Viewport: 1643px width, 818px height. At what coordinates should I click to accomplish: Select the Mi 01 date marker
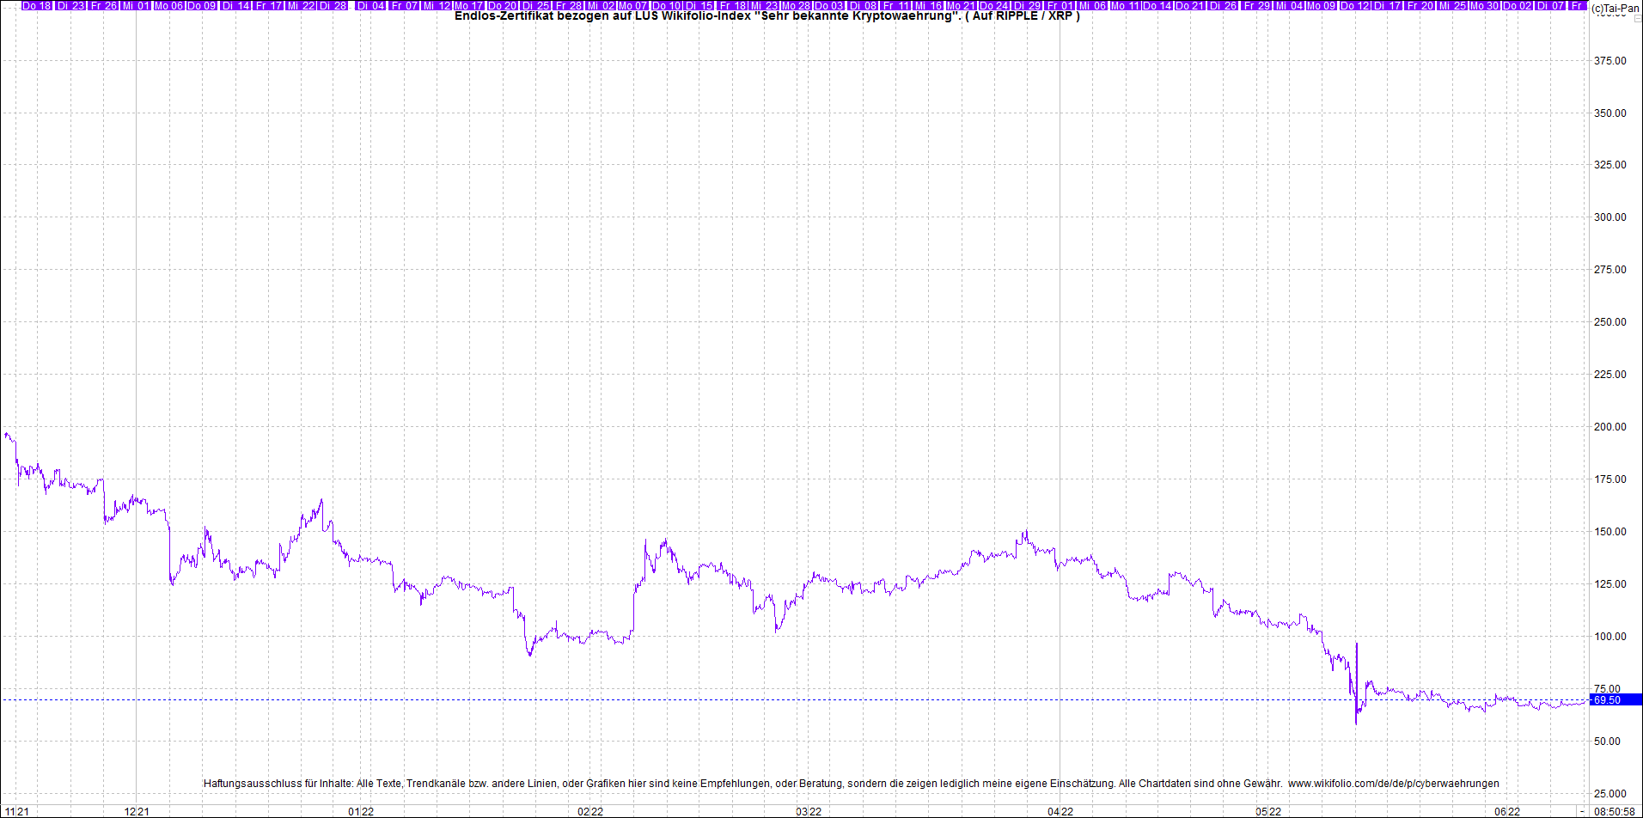coord(137,5)
